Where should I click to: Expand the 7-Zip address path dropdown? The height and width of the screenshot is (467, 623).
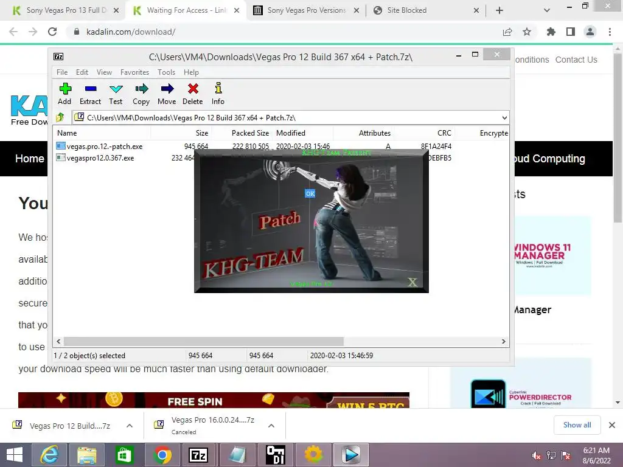[504, 117]
